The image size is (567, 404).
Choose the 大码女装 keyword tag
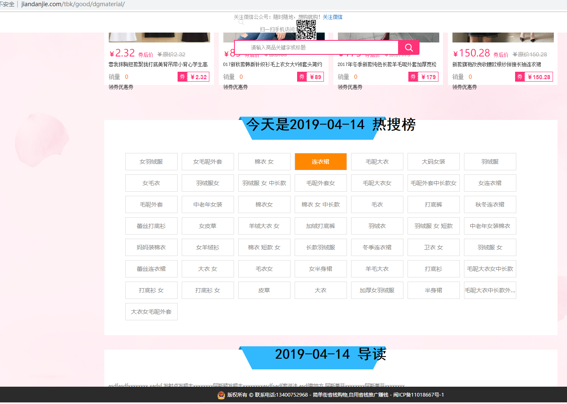pos(433,162)
